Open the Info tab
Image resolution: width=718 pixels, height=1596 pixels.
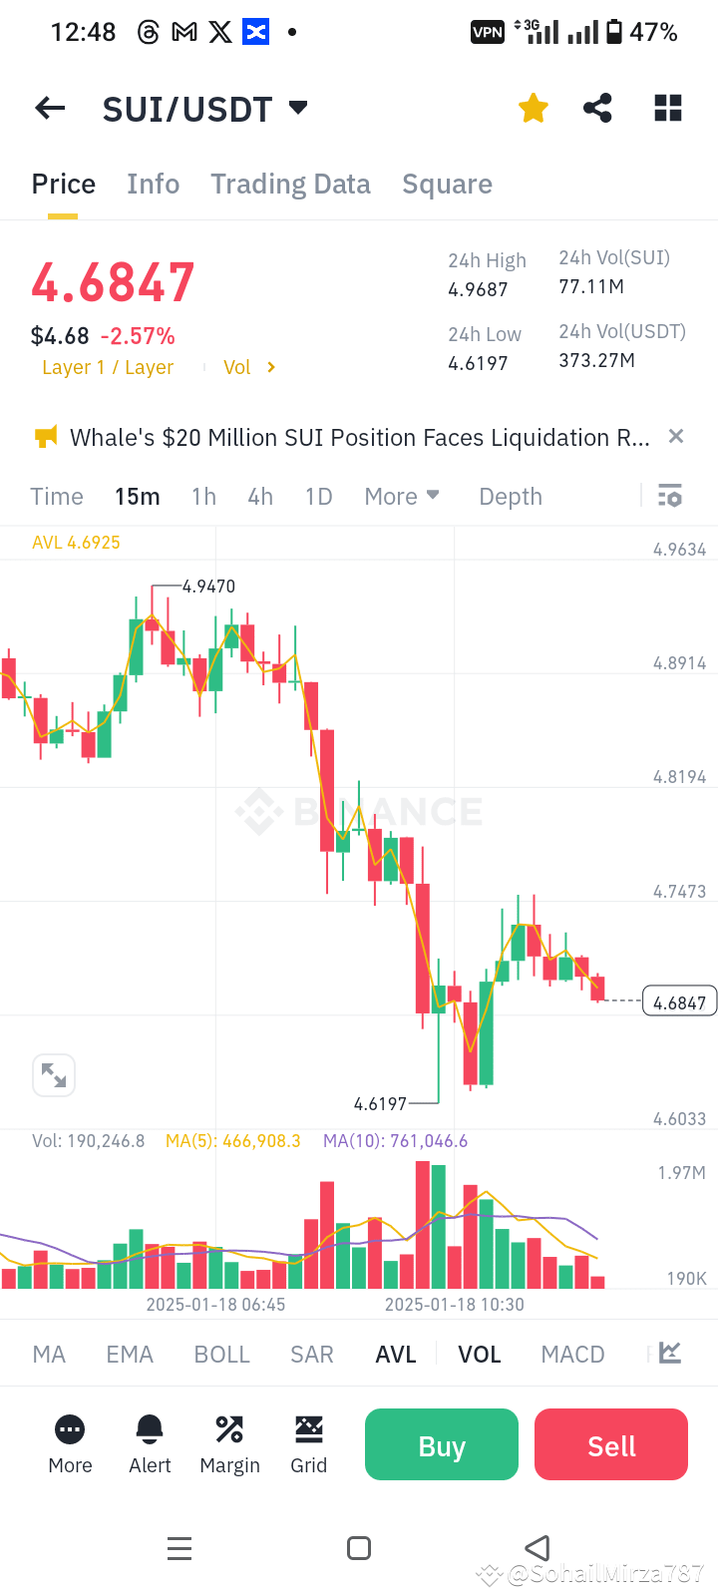pyautogui.click(x=153, y=184)
